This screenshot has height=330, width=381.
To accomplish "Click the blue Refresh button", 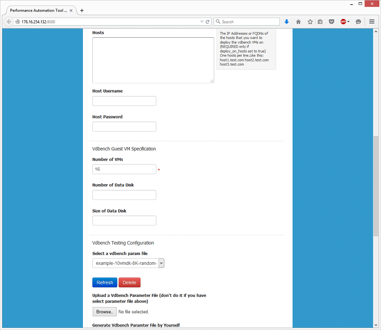I will tap(105, 282).
